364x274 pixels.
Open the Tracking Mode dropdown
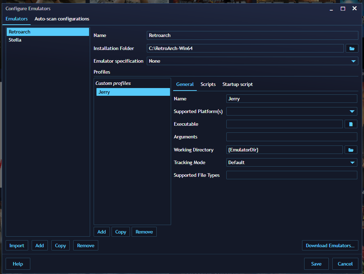[x=352, y=162]
